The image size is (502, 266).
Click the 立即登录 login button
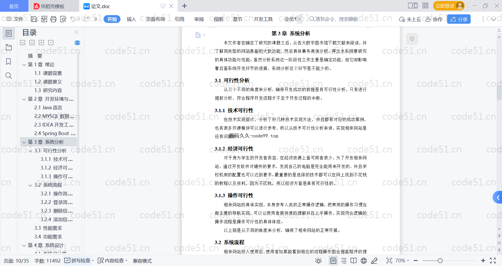pyautogui.click(x=449, y=6)
